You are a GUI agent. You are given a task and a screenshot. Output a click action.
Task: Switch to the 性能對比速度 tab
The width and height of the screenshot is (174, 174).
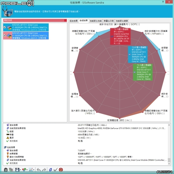(x=122, y=21)
